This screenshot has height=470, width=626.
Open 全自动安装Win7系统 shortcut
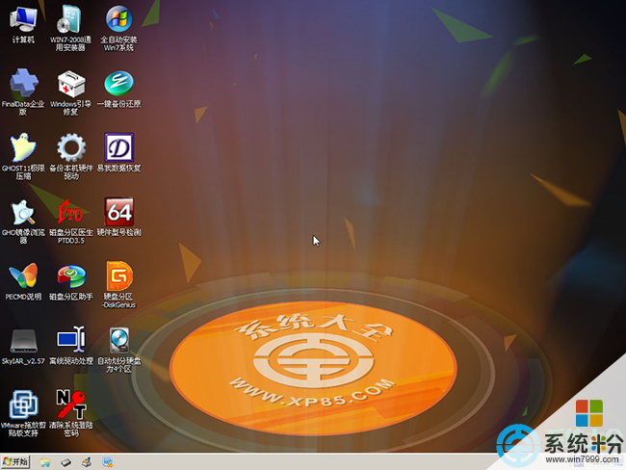point(118,19)
